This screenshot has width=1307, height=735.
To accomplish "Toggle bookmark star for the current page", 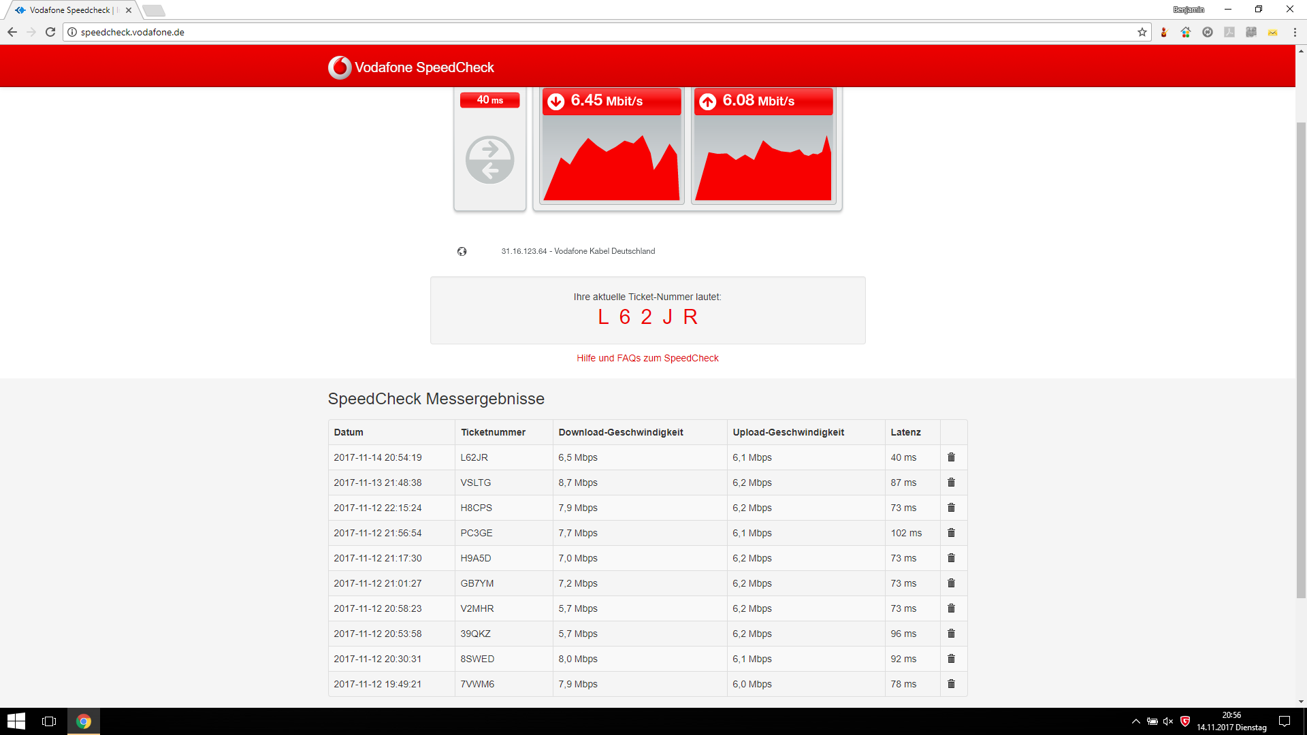I will click(1142, 32).
